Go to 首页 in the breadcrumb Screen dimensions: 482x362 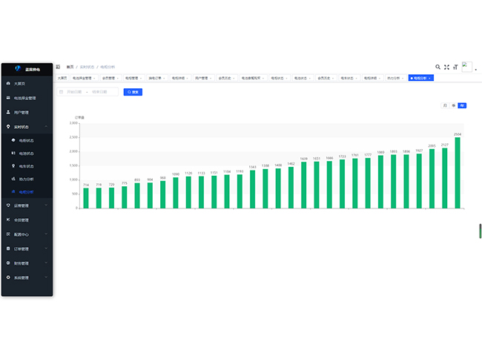pos(70,67)
